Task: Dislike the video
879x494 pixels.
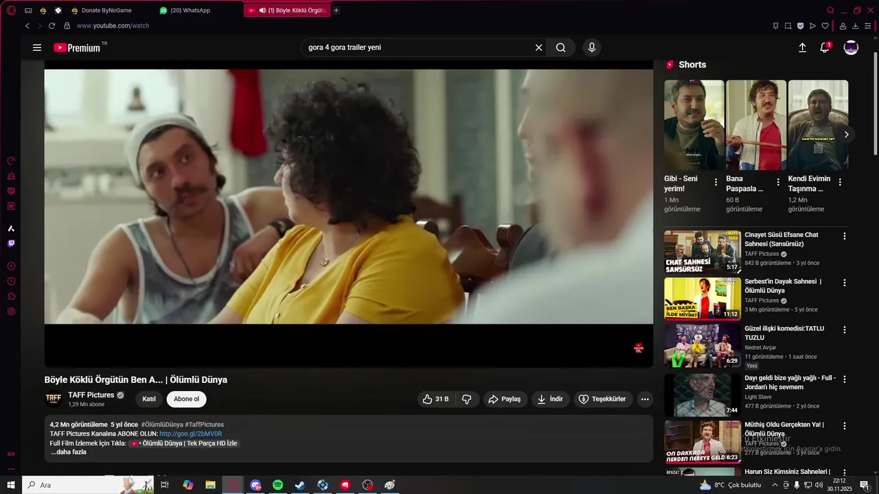Action: (467, 399)
